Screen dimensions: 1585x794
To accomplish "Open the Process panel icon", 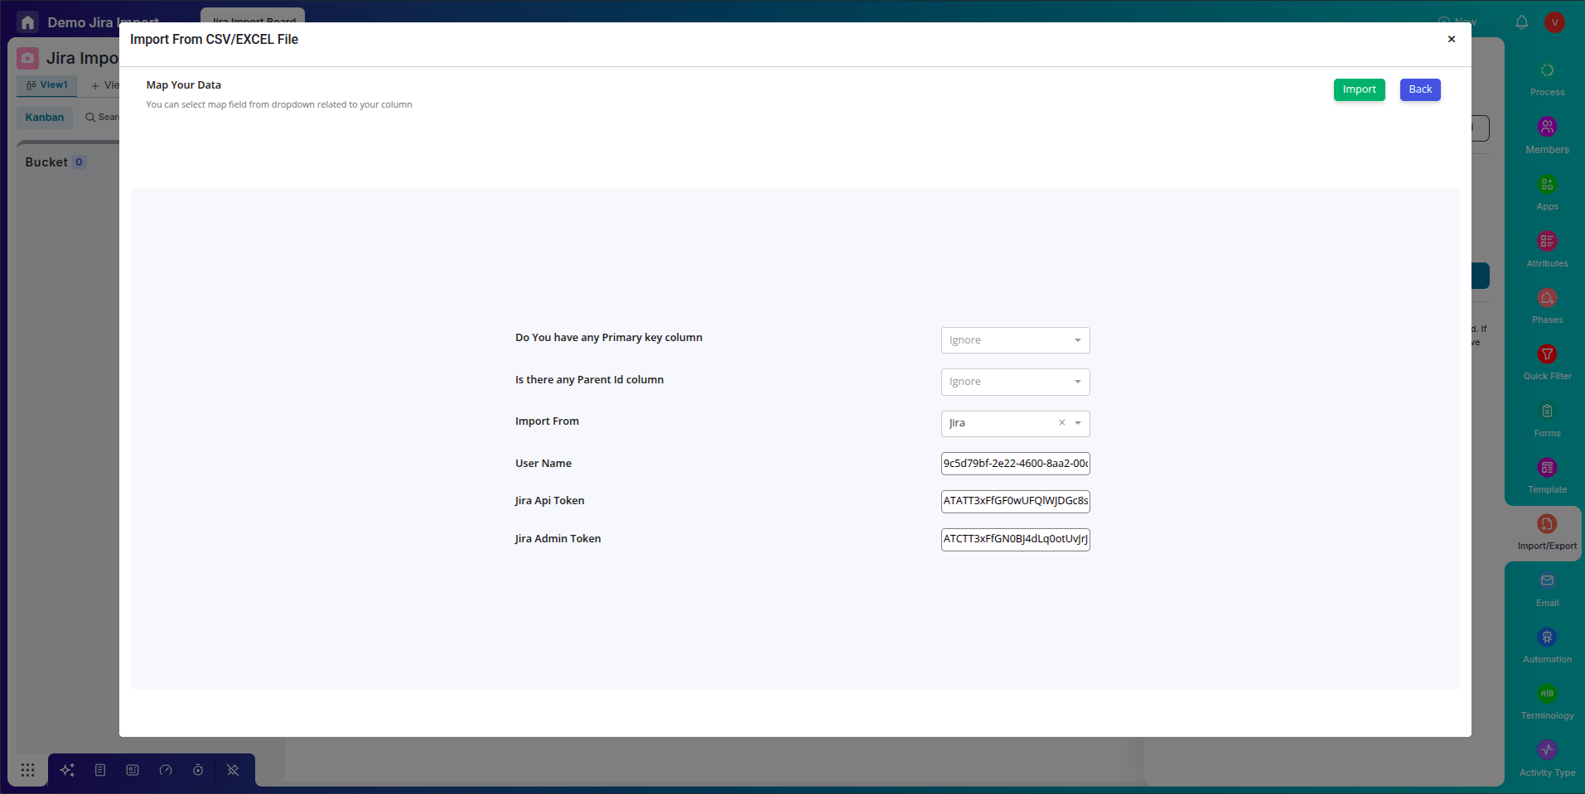I will point(1547,70).
